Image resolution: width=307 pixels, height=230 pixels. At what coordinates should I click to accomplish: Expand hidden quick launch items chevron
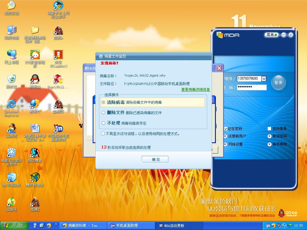[56, 224]
